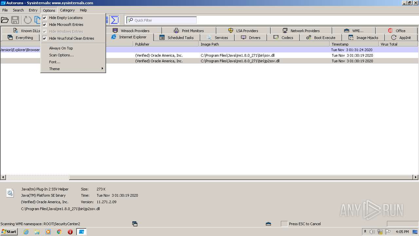Screen dimensions: 419x236
Task: Click the Show Desktop button in taskbar
Action: point(415,232)
